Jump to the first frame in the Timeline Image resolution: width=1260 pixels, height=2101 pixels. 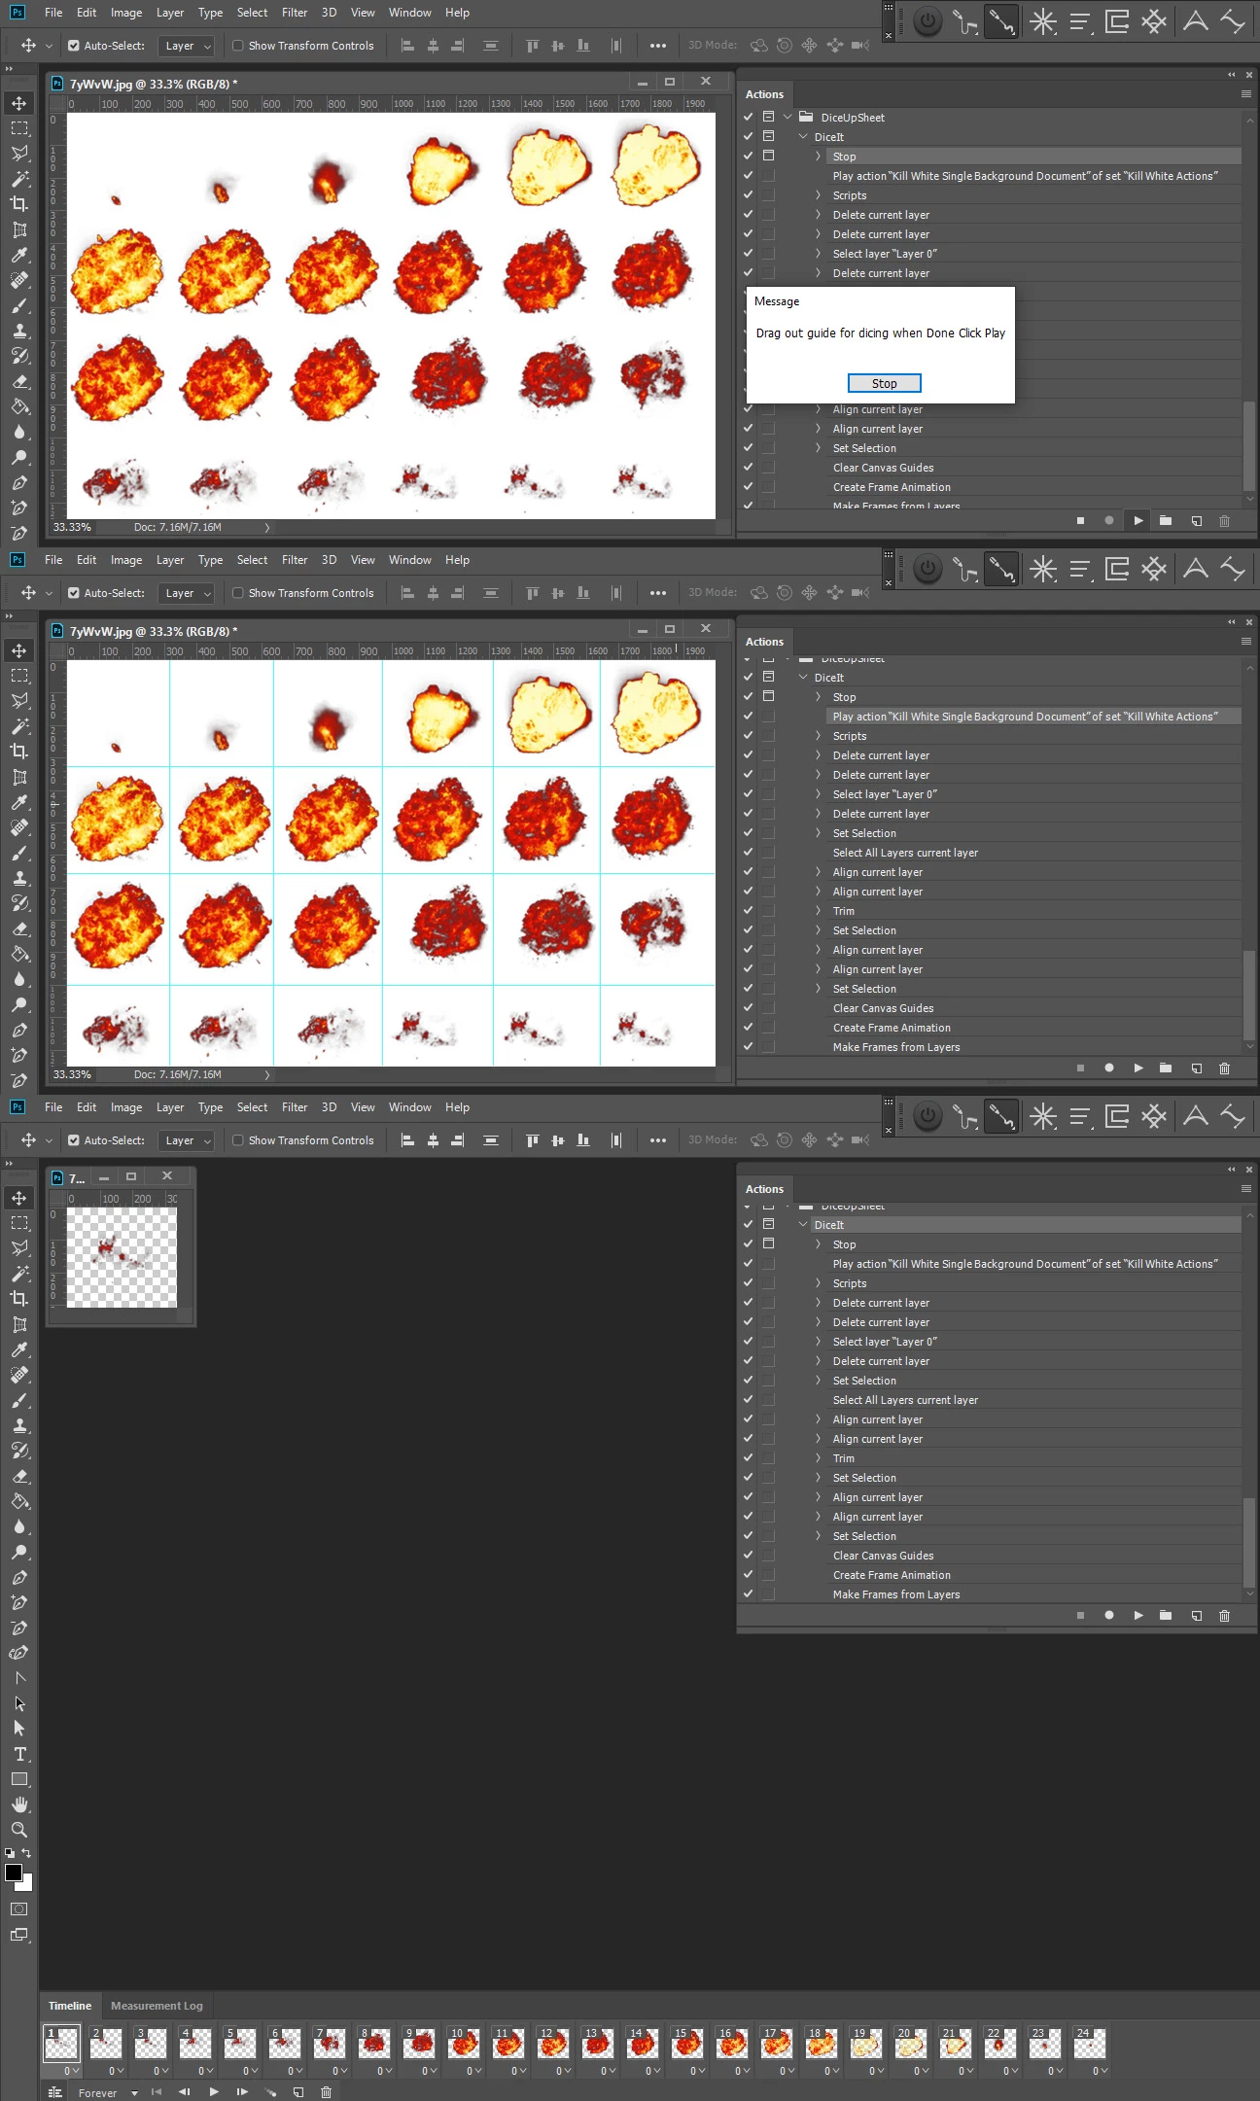[156, 2092]
